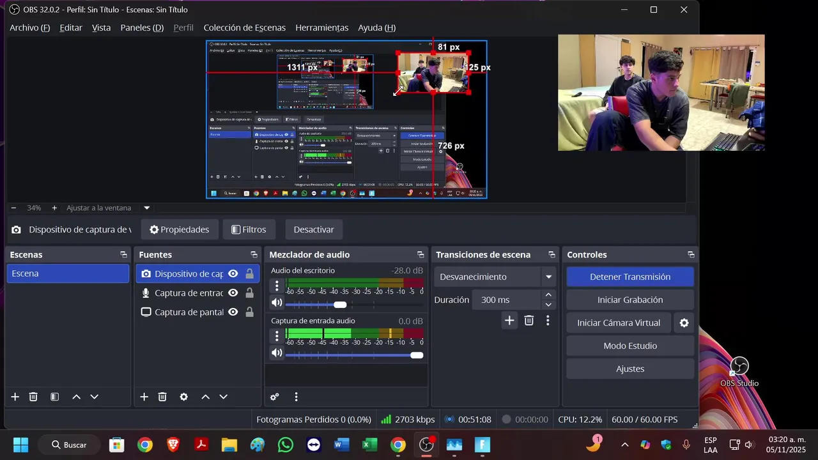The width and height of the screenshot is (818, 460).
Task: Add a new source in Fuentes panel
Action: pos(144,397)
